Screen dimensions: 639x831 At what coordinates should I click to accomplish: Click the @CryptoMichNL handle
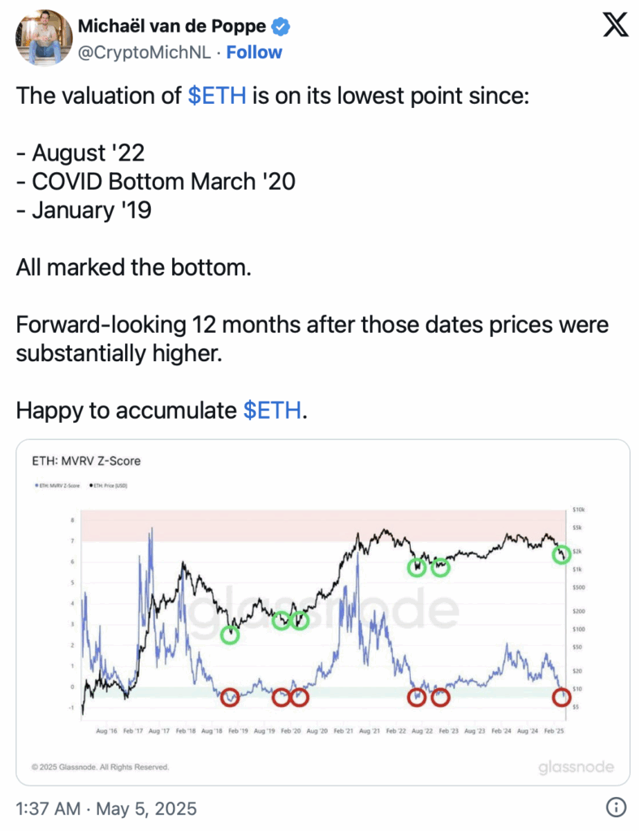click(144, 53)
